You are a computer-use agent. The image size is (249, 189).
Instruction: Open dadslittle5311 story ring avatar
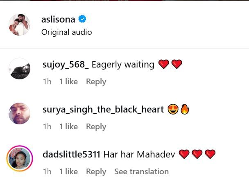point(20,158)
